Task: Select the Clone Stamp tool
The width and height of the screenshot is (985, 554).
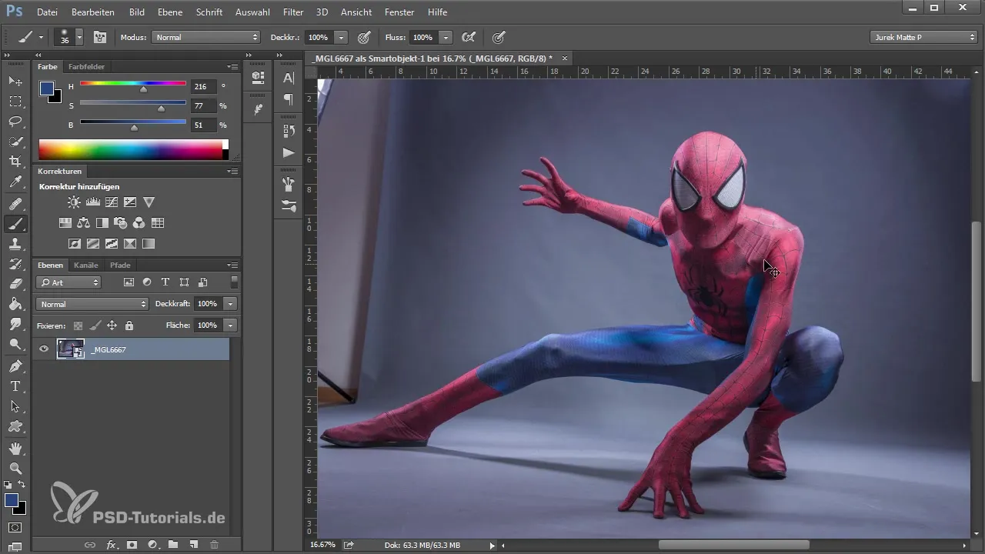Action: pyautogui.click(x=15, y=244)
